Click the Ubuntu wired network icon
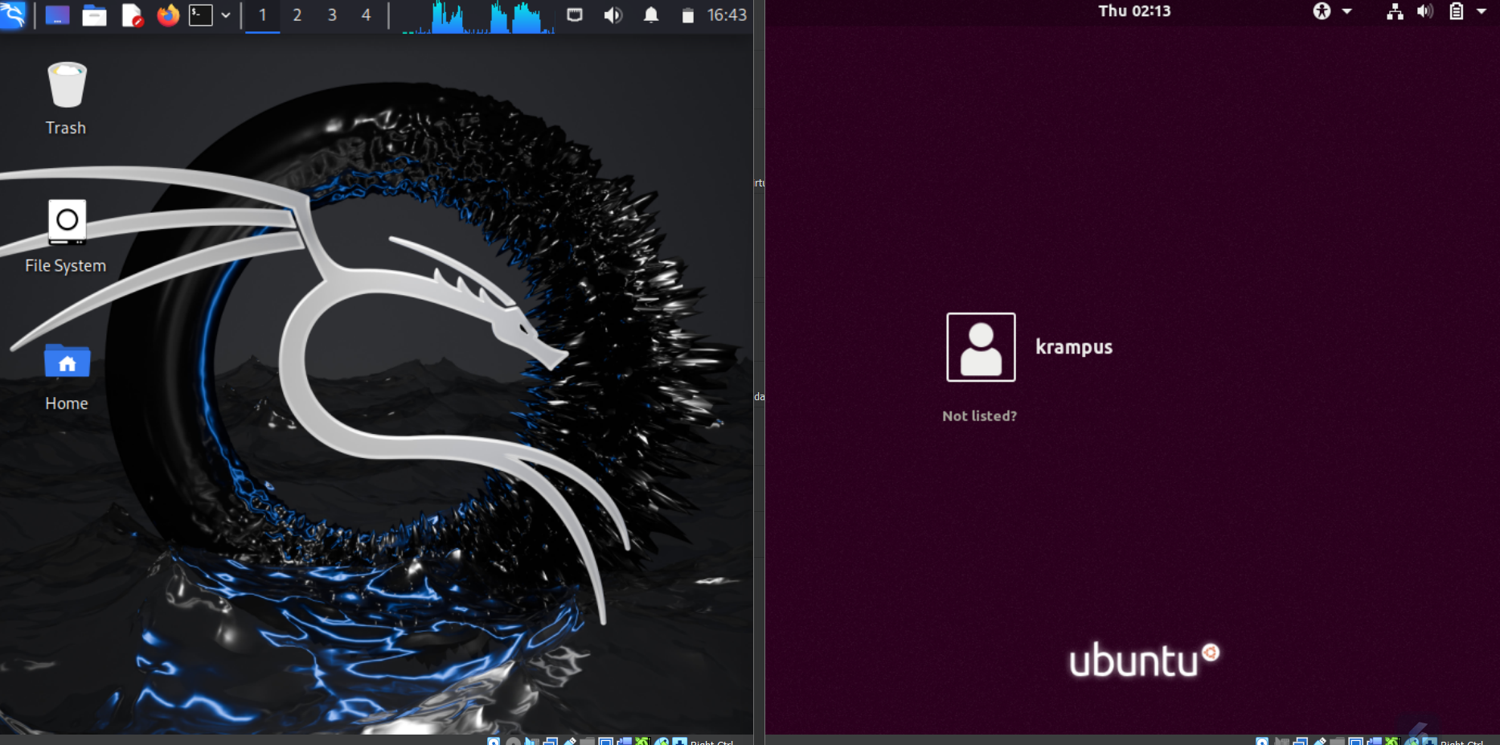1500x745 pixels. coord(1395,11)
